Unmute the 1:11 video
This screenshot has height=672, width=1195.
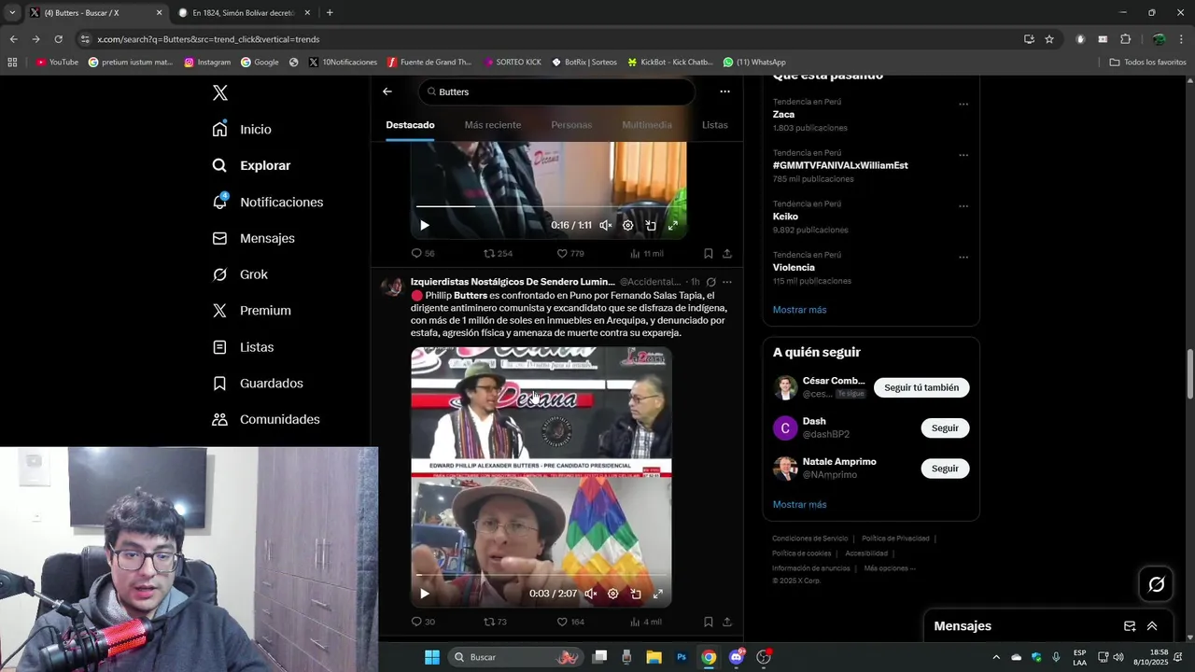[606, 225]
